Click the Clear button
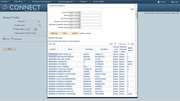This screenshot has height=101, width=180. coord(65,33)
